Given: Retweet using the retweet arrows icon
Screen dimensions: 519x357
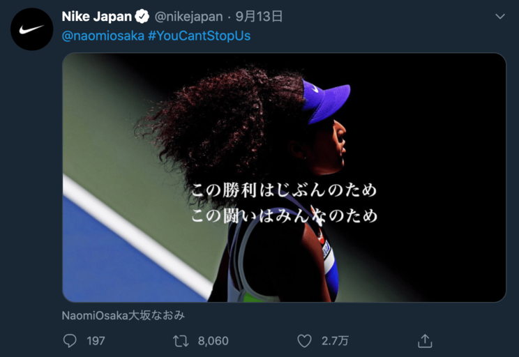Looking at the screenshot, I should pyautogui.click(x=181, y=341).
